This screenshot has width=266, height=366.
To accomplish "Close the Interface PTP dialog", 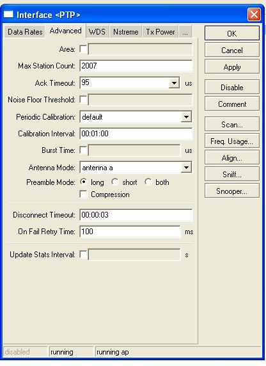I will point(254,15).
